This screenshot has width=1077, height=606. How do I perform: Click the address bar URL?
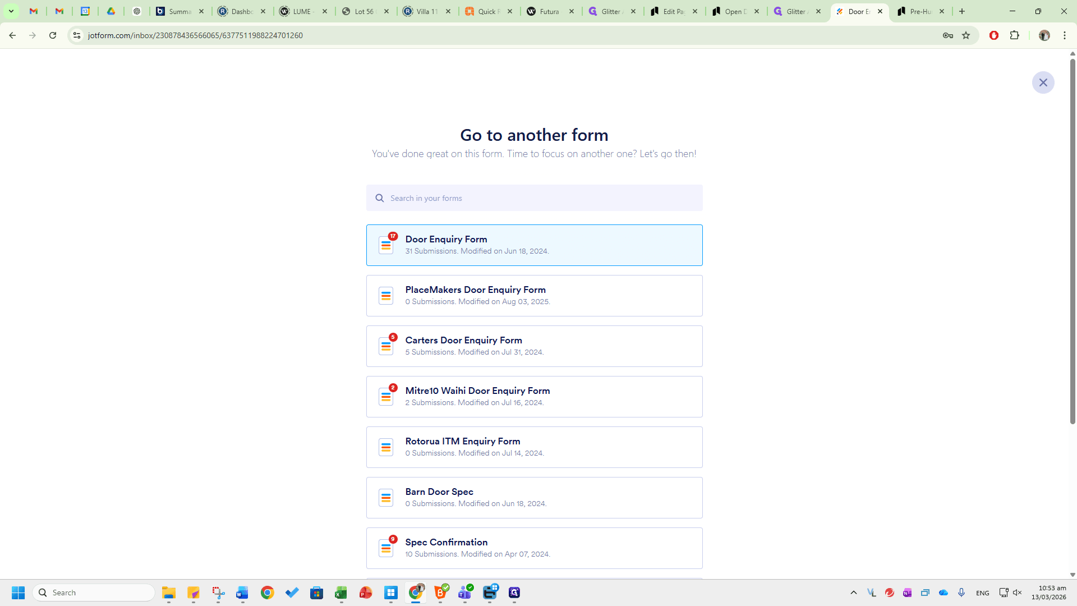195,35
